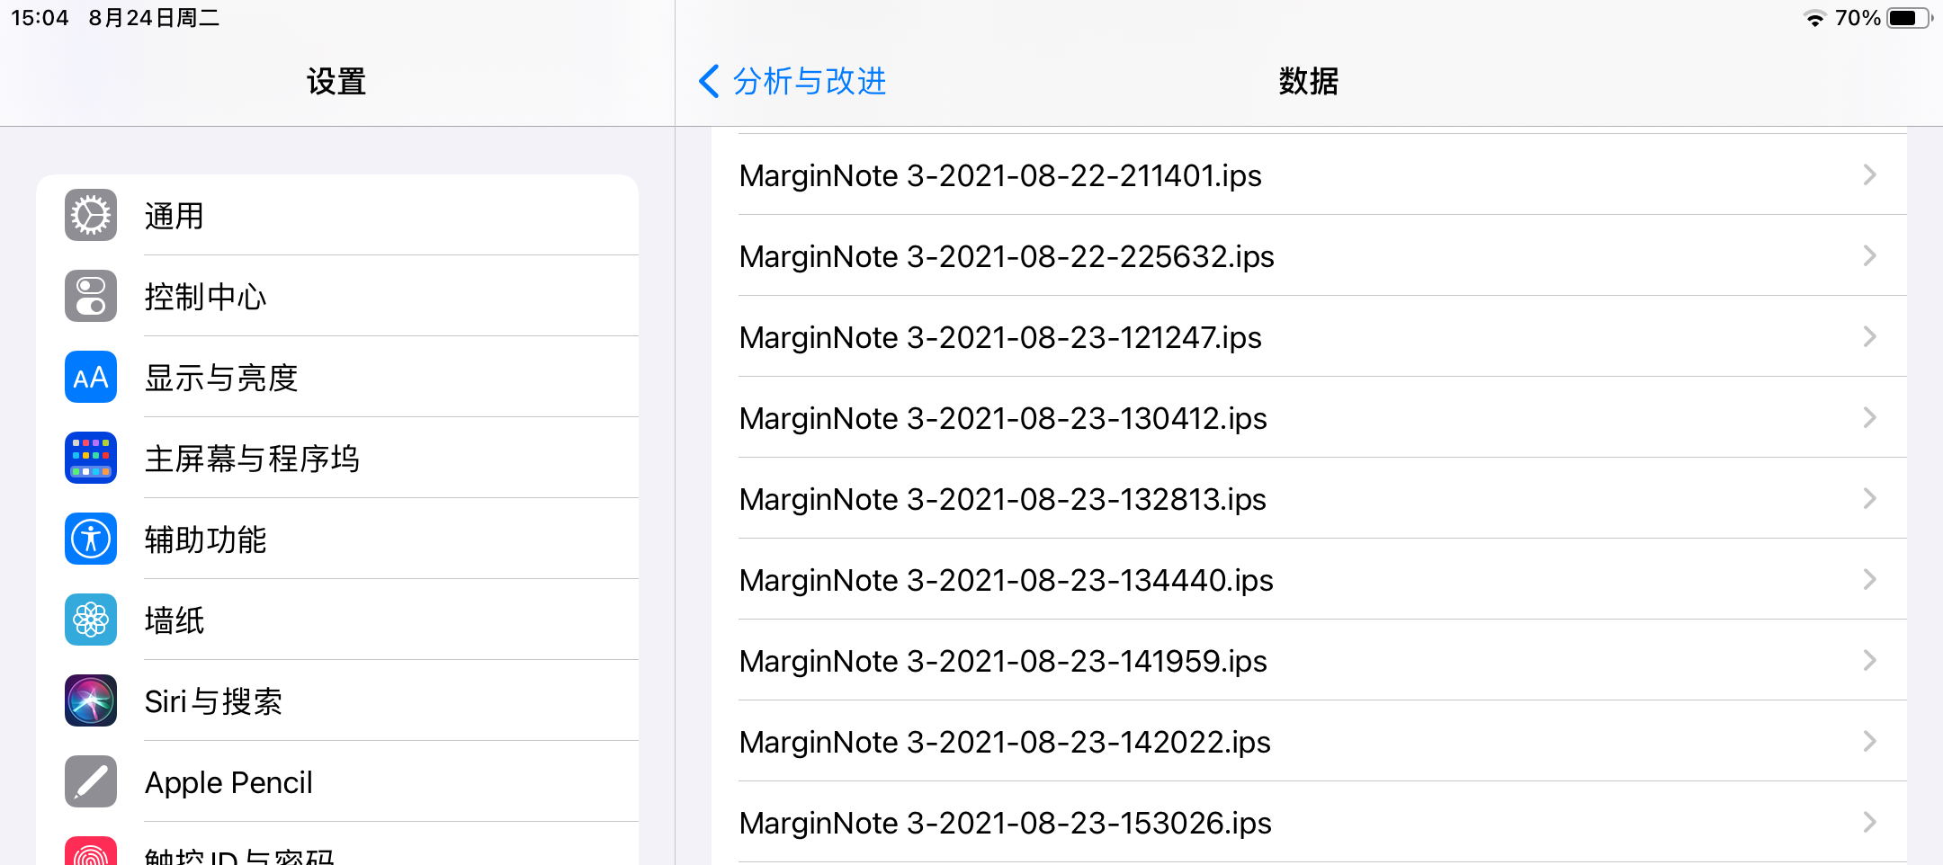Tap the Wi-Fi status icon

click(x=1814, y=18)
